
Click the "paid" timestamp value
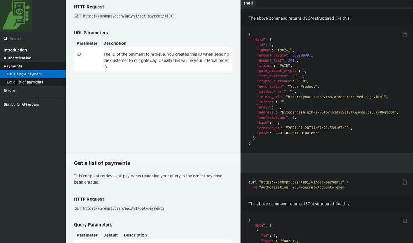point(296,133)
